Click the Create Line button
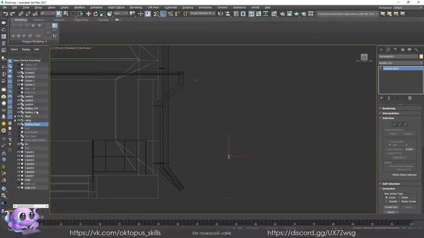 point(391,207)
